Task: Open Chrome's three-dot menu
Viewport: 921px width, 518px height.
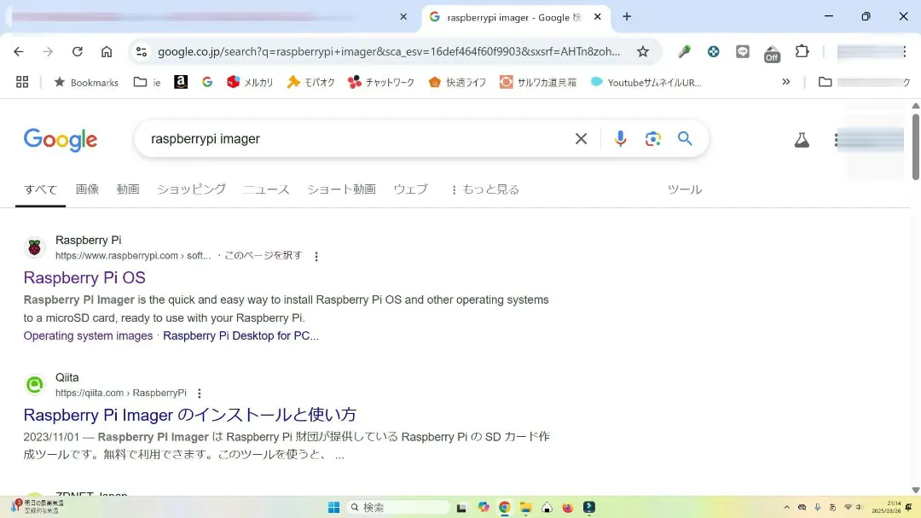Action: pyautogui.click(x=905, y=52)
